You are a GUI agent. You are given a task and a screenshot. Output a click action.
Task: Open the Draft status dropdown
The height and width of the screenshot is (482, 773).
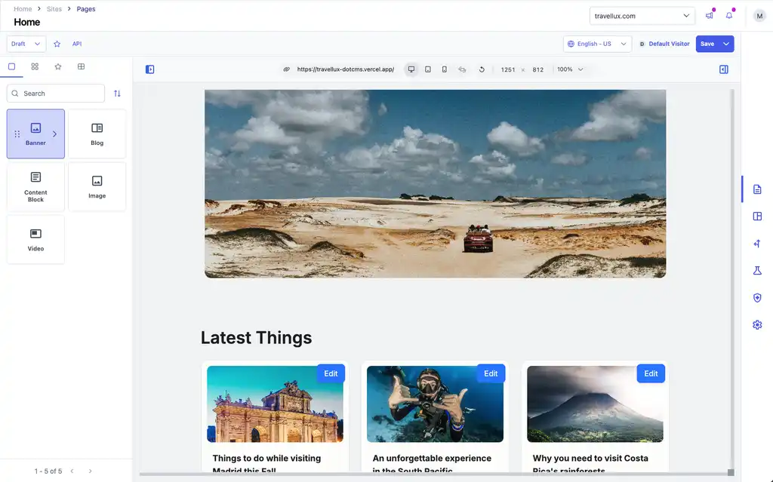[x=26, y=44]
